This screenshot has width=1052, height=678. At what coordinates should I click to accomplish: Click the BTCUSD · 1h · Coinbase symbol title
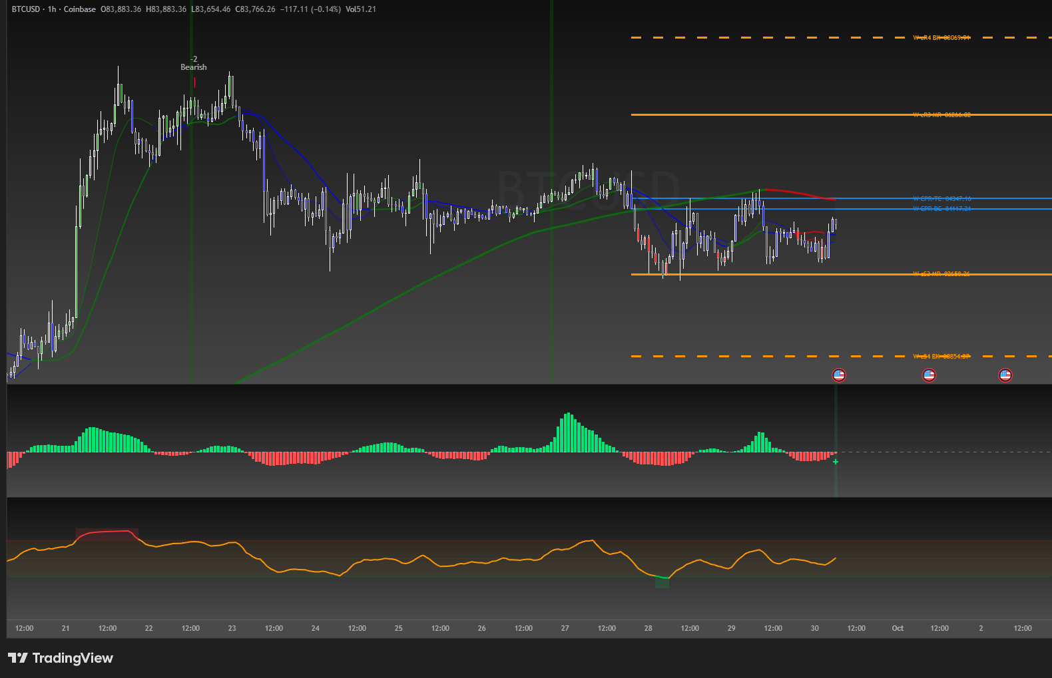(x=54, y=9)
